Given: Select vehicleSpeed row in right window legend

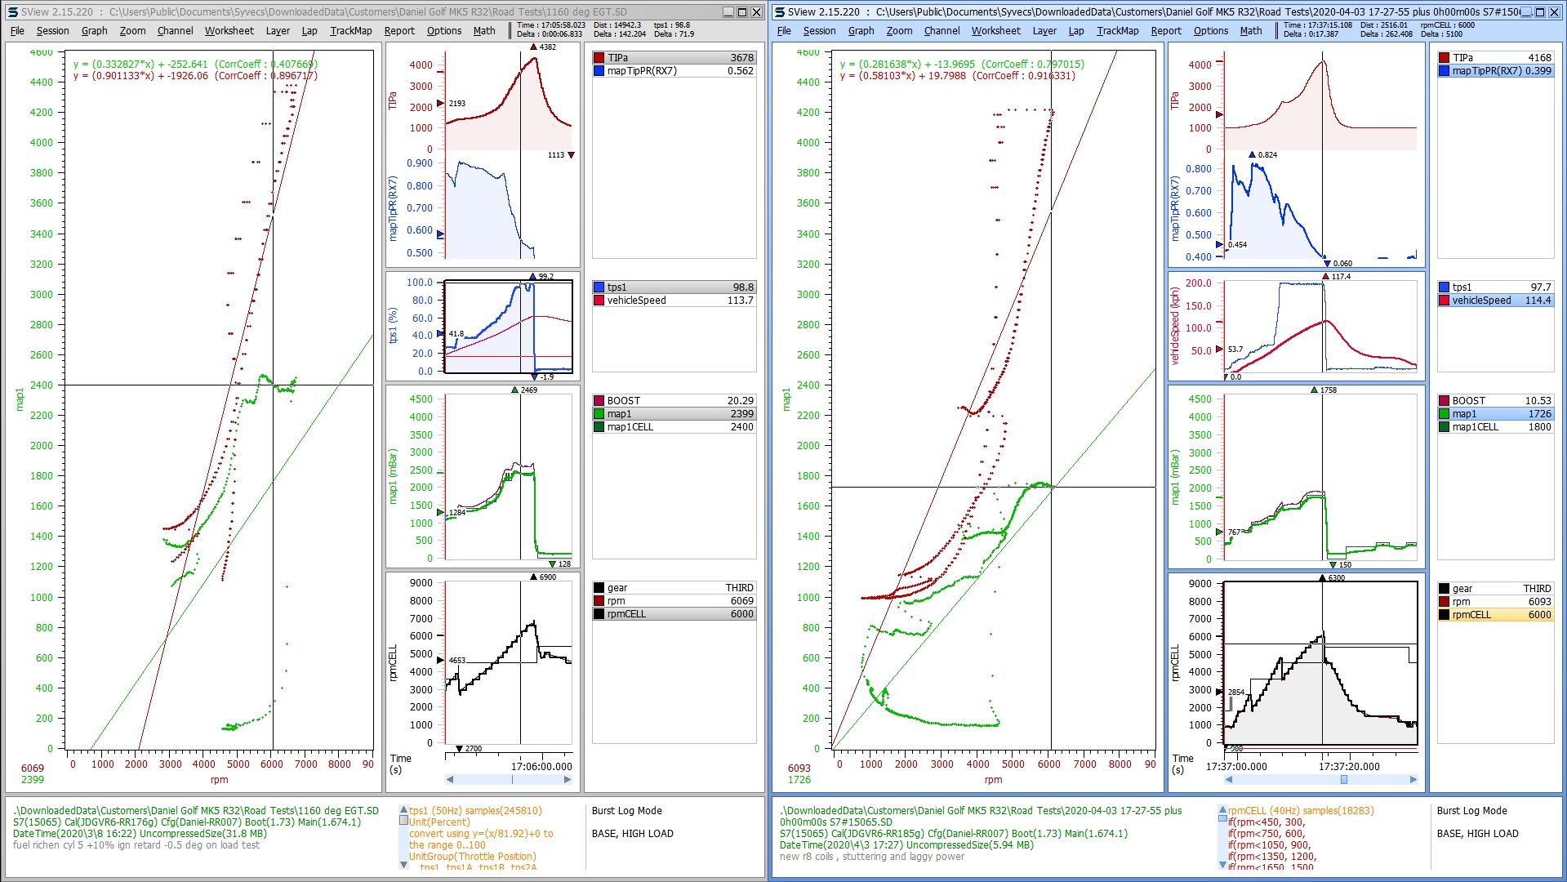Looking at the screenshot, I should (x=1495, y=301).
